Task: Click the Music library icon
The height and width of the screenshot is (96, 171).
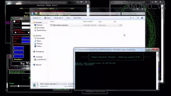Action: point(35,41)
